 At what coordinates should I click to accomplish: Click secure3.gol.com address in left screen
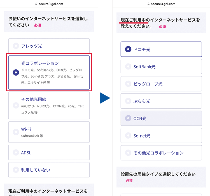pos(51,4)
